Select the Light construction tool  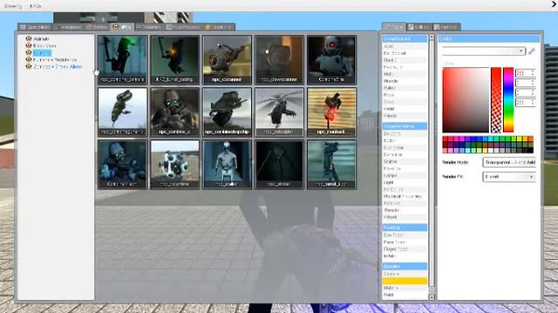click(405, 183)
